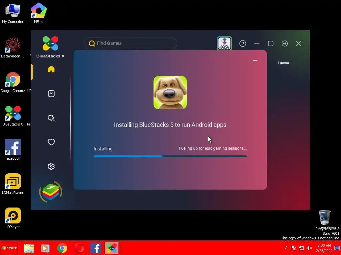Click the arrow-in-circle icon in title bar
341x255 pixels.
click(285, 43)
